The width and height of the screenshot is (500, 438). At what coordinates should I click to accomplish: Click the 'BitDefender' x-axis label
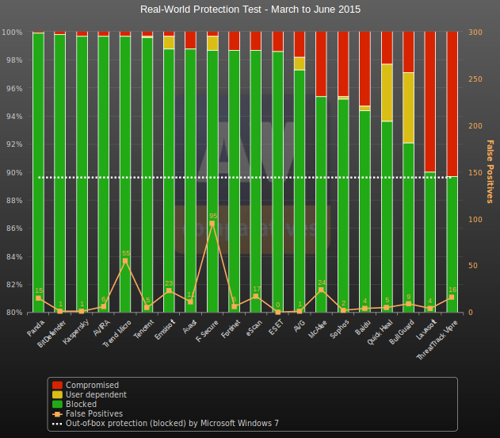pos(52,334)
